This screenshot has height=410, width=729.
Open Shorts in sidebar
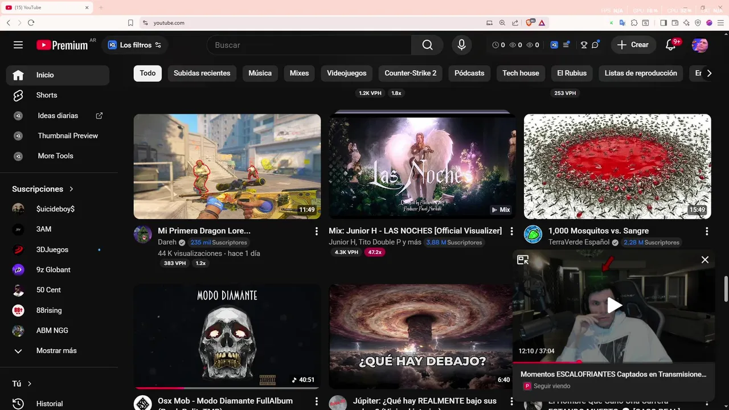(x=58, y=95)
